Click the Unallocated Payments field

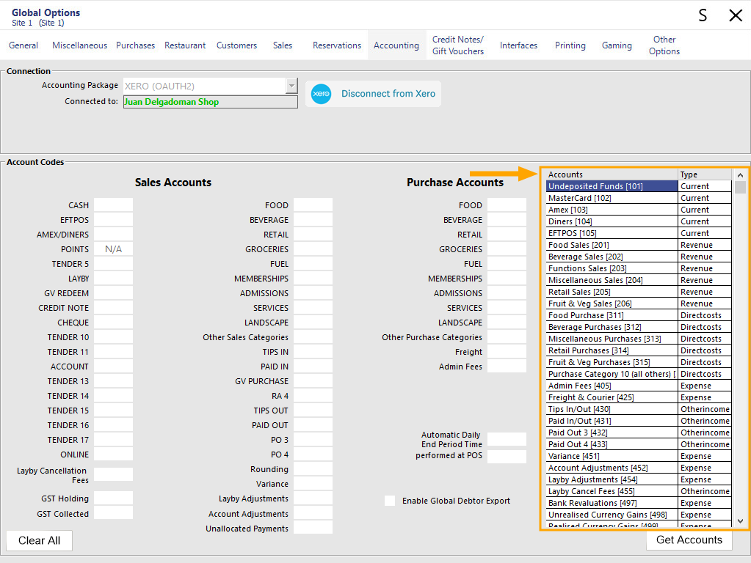313,528
